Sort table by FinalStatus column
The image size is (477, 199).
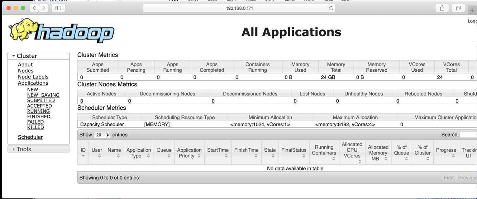click(294, 152)
